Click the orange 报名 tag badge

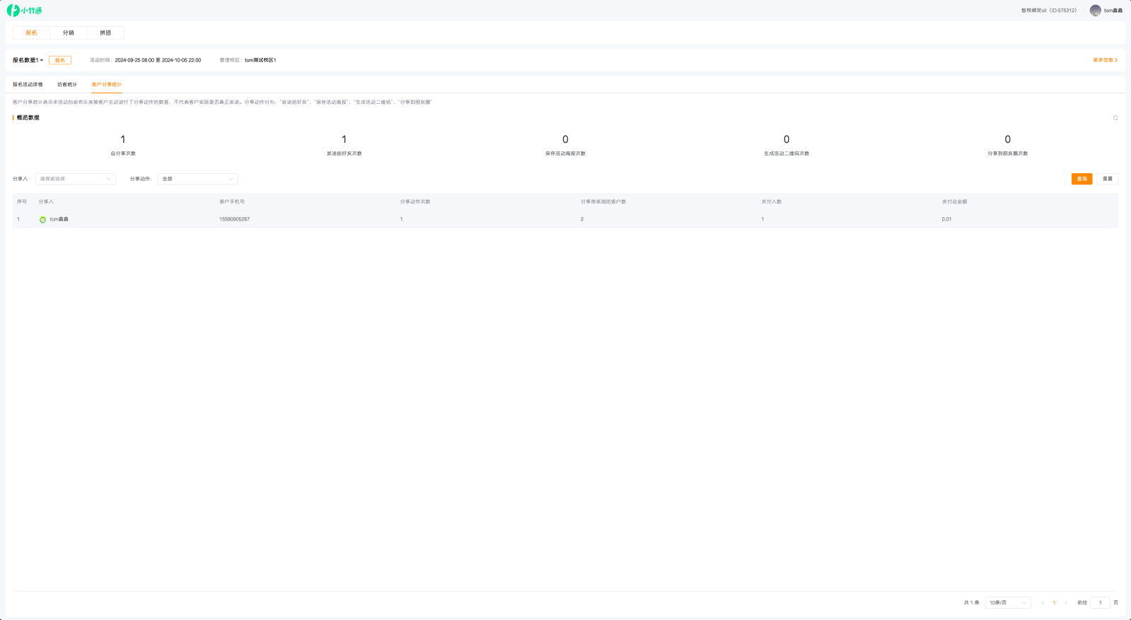pos(60,60)
